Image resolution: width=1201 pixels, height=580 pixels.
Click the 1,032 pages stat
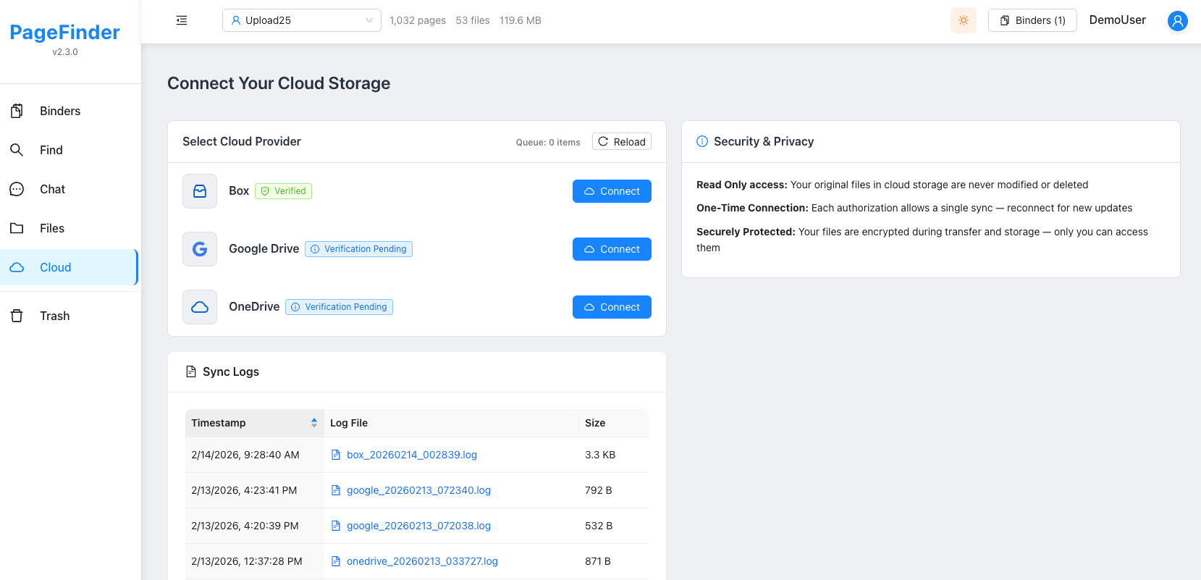tap(418, 20)
